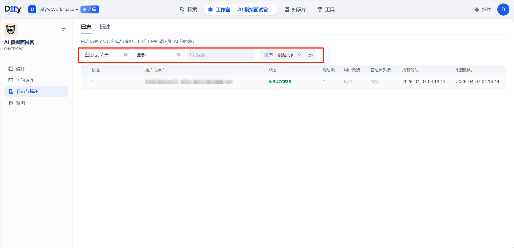Screen dimensions: 514x248
Task: Open 监测 monitoring in sidebar
Action: click(x=20, y=103)
